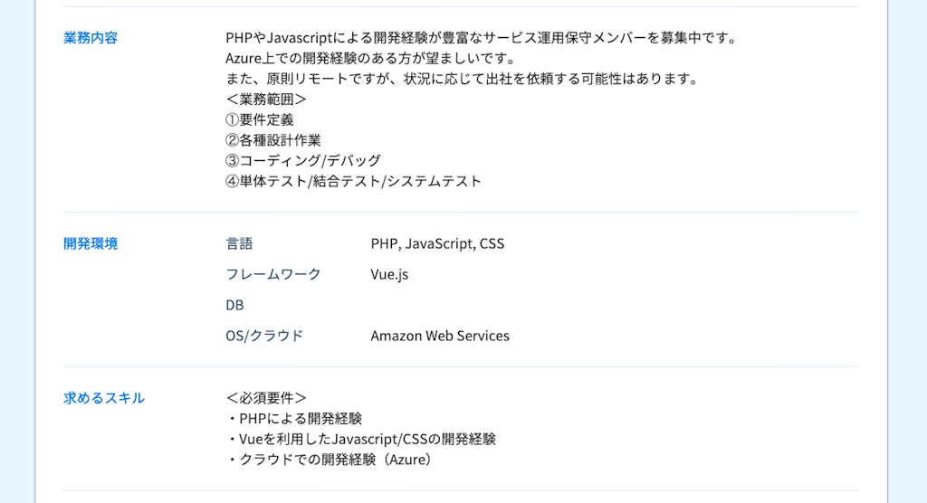
Task: Click the ＜業務範囲＞ subheading
Action: [266, 100]
